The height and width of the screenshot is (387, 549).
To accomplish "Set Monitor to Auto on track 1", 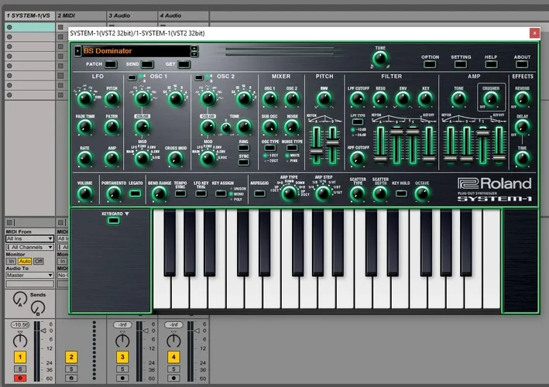I will coord(25,261).
